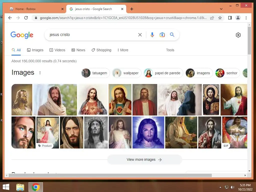Viewport: 256px width, 192px height.
Task: Submit search with magnifier icon
Action: pos(172,34)
